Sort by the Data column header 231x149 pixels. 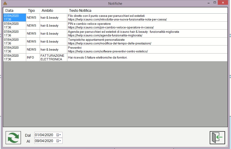(x=10, y=10)
